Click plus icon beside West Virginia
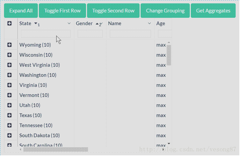240x156 pixels. (x=9, y=65)
